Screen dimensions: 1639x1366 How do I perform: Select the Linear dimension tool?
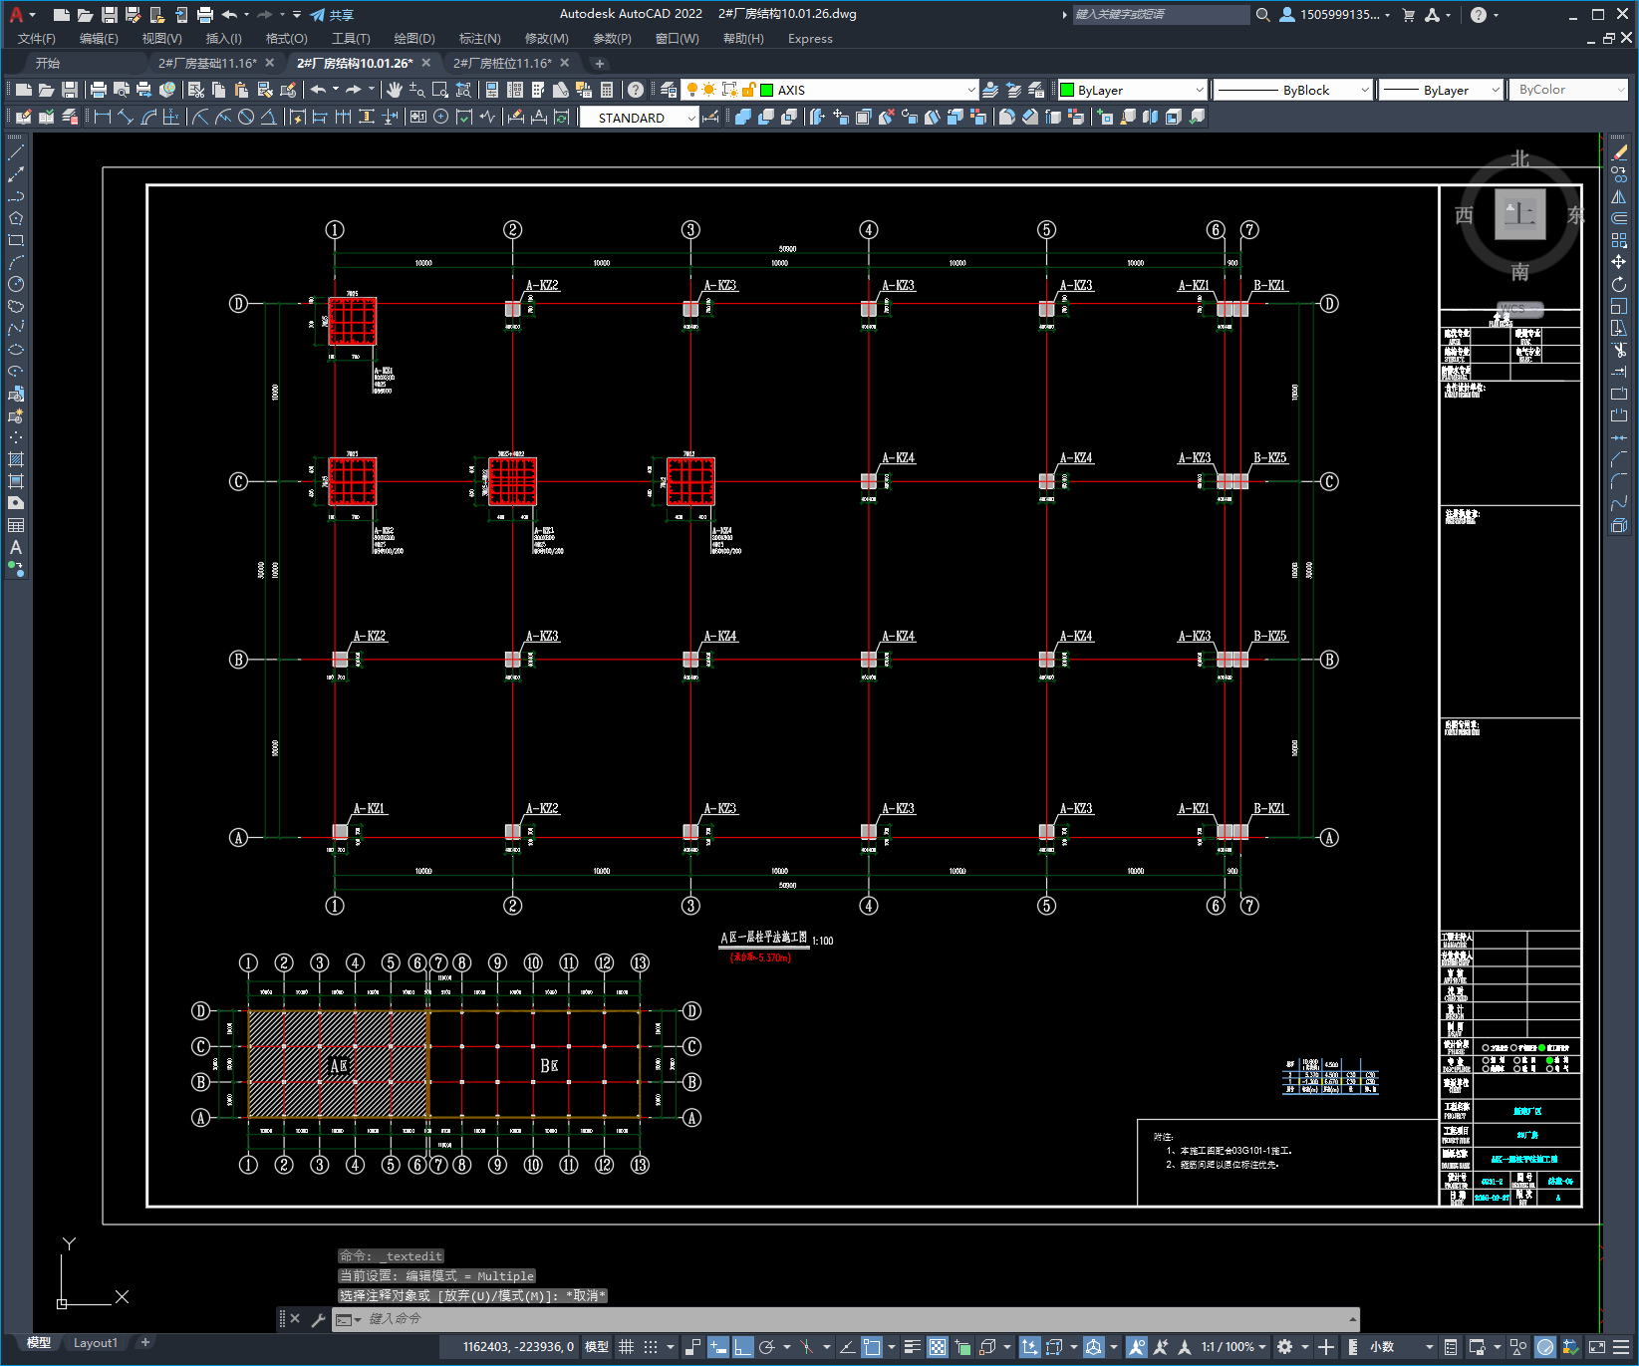[102, 118]
